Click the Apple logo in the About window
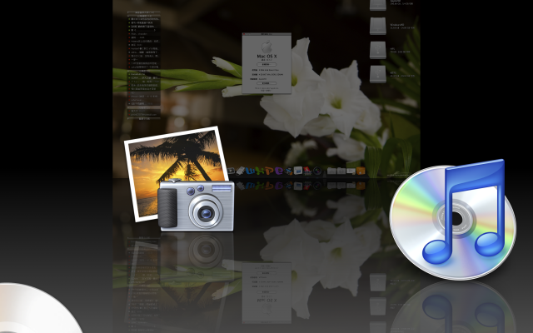 (266, 47)
